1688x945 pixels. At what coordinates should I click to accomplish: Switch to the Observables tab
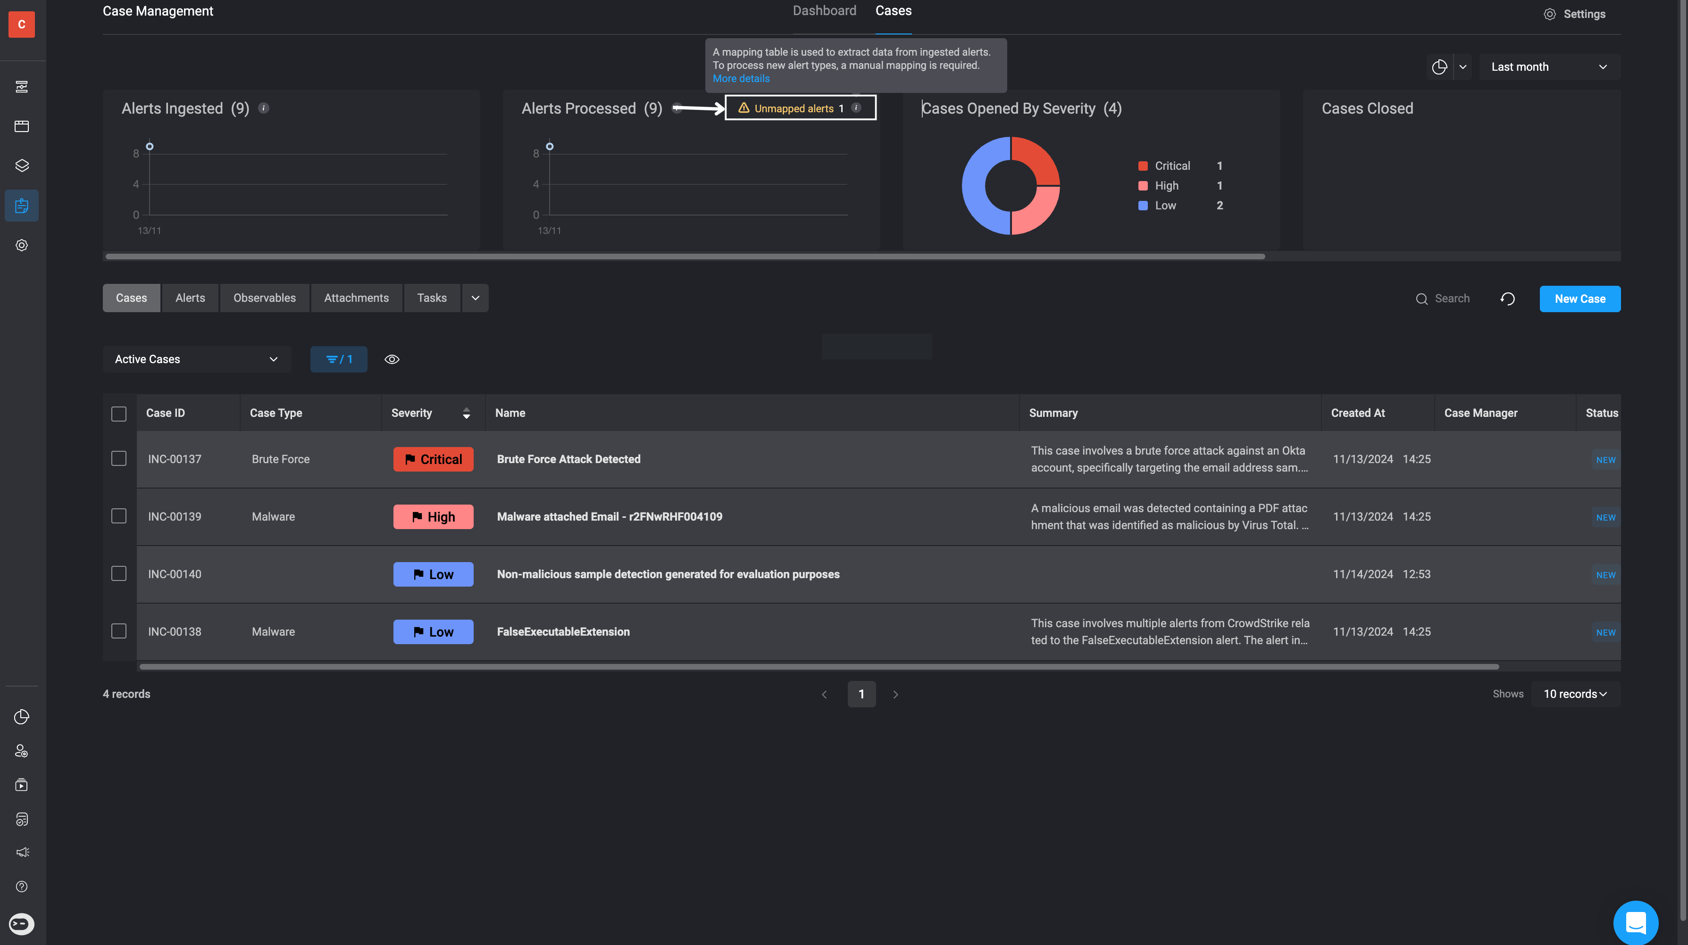tap(265, 298)
